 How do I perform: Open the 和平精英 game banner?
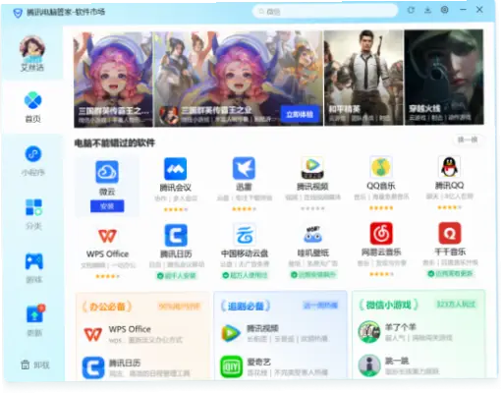(363, 78)
